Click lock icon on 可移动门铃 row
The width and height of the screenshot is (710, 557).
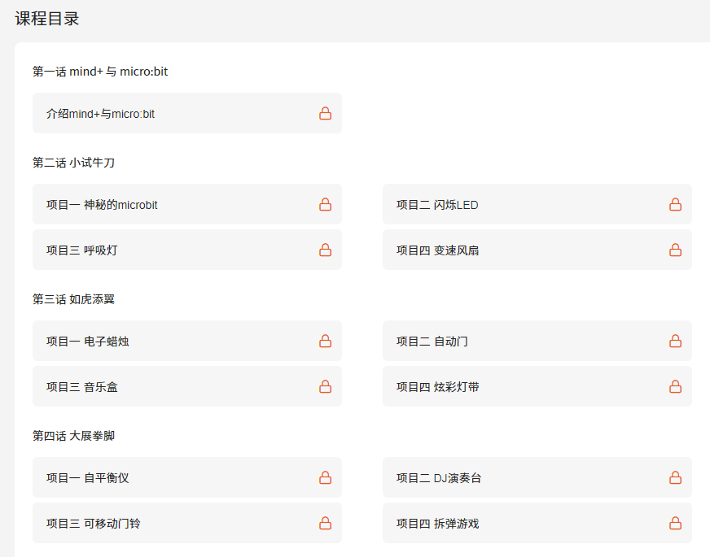point(325,524)
